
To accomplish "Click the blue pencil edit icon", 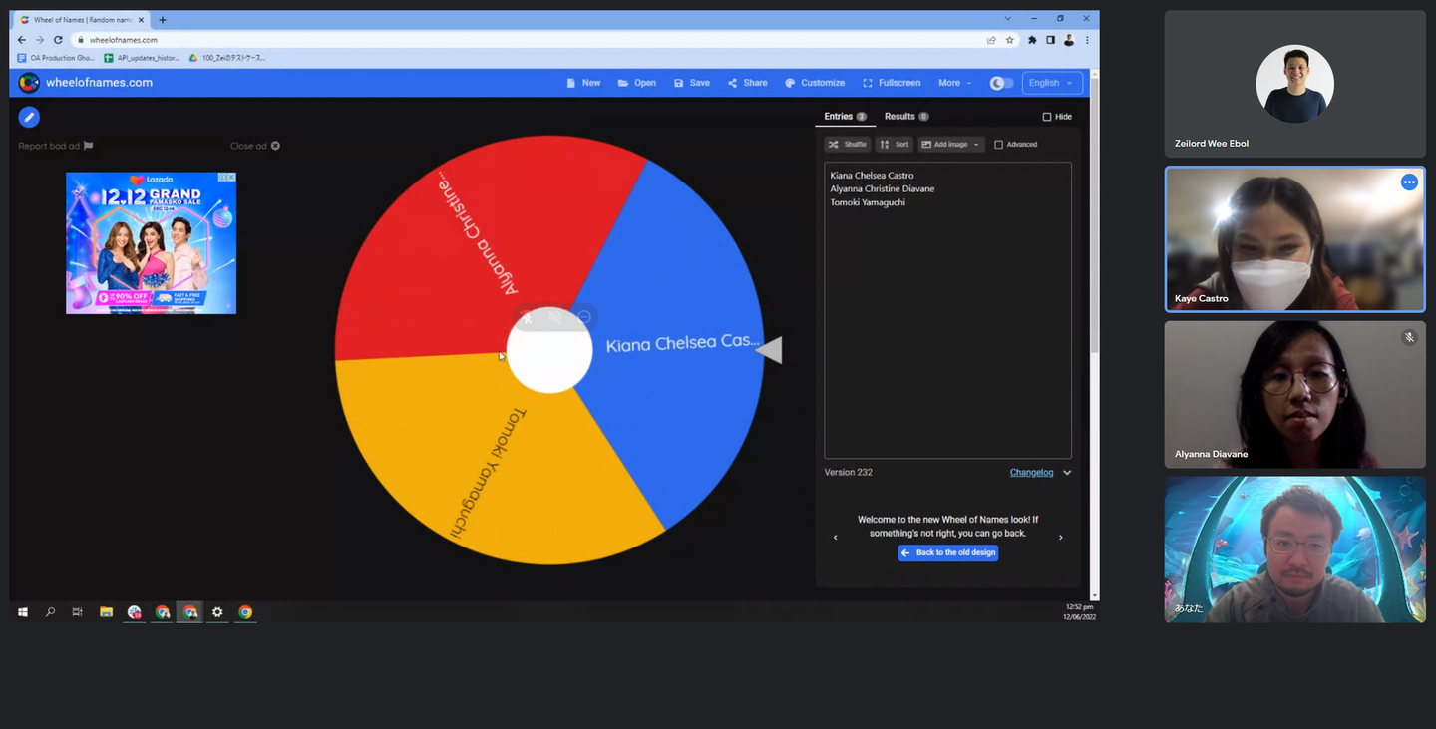I will pyautogui.click(x=29, y=117).
